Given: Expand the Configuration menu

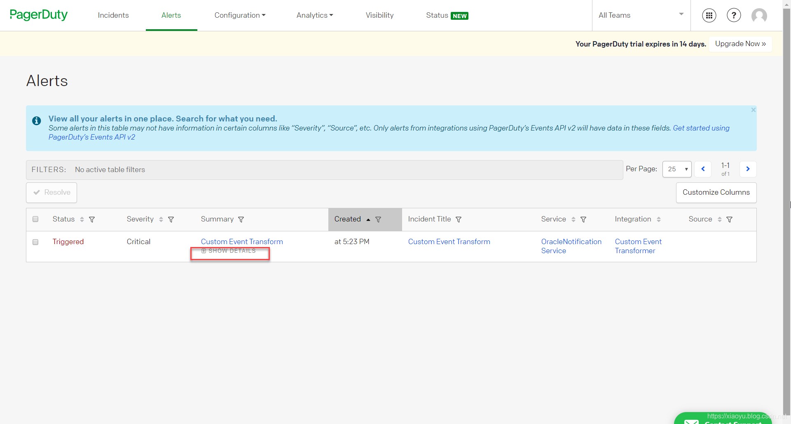Looking at the screenshot, I should [x=240, y=15].
